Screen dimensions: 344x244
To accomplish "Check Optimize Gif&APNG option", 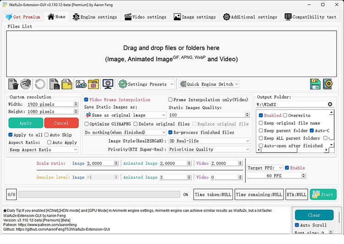I will point(86,124).
